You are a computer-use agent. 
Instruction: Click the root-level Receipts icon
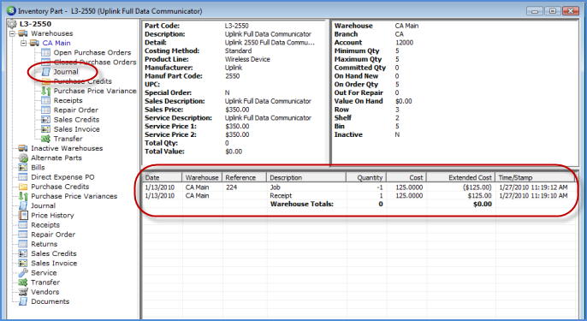pos(23,225)
